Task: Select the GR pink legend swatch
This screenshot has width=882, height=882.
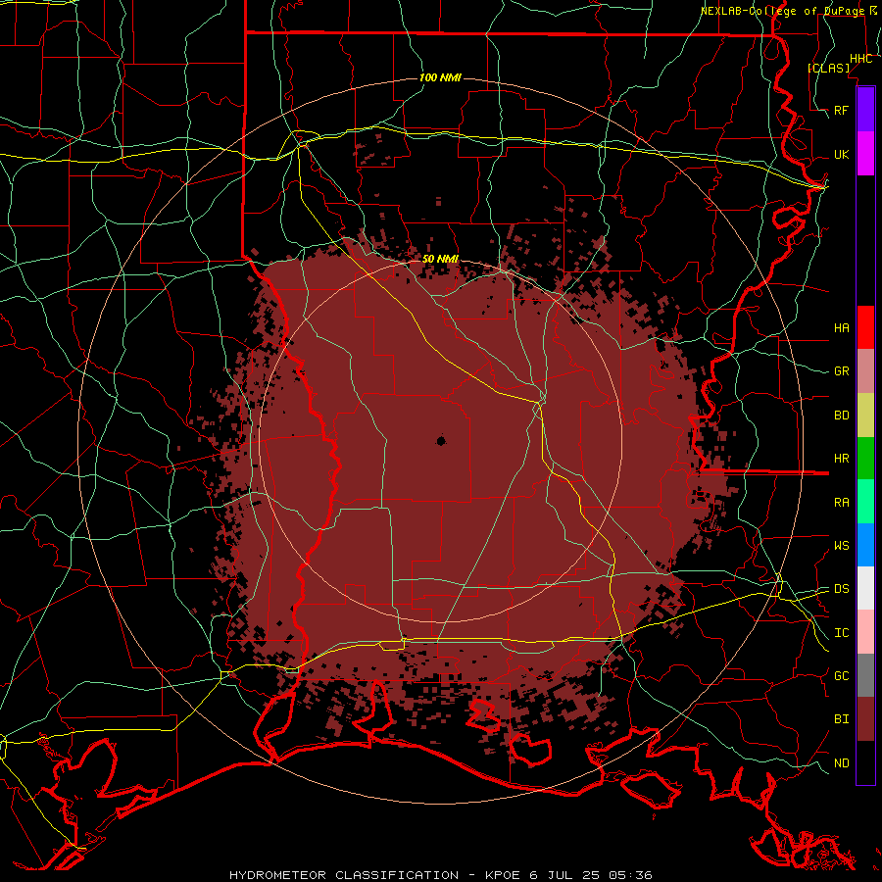Action: [865, 371]
